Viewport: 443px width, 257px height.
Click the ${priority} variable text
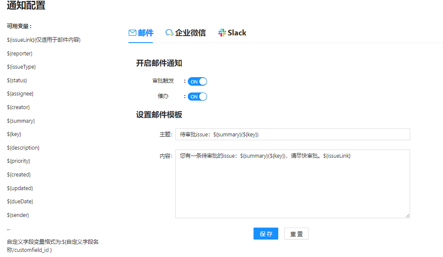click(x=18, y=161)
